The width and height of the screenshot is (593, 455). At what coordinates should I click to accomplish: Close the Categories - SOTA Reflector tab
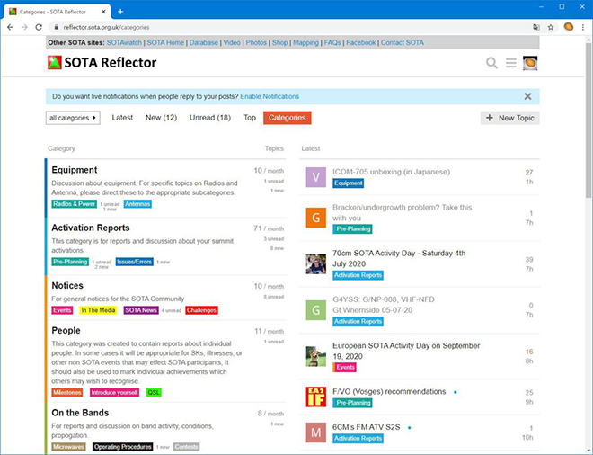tap(103, 12)
